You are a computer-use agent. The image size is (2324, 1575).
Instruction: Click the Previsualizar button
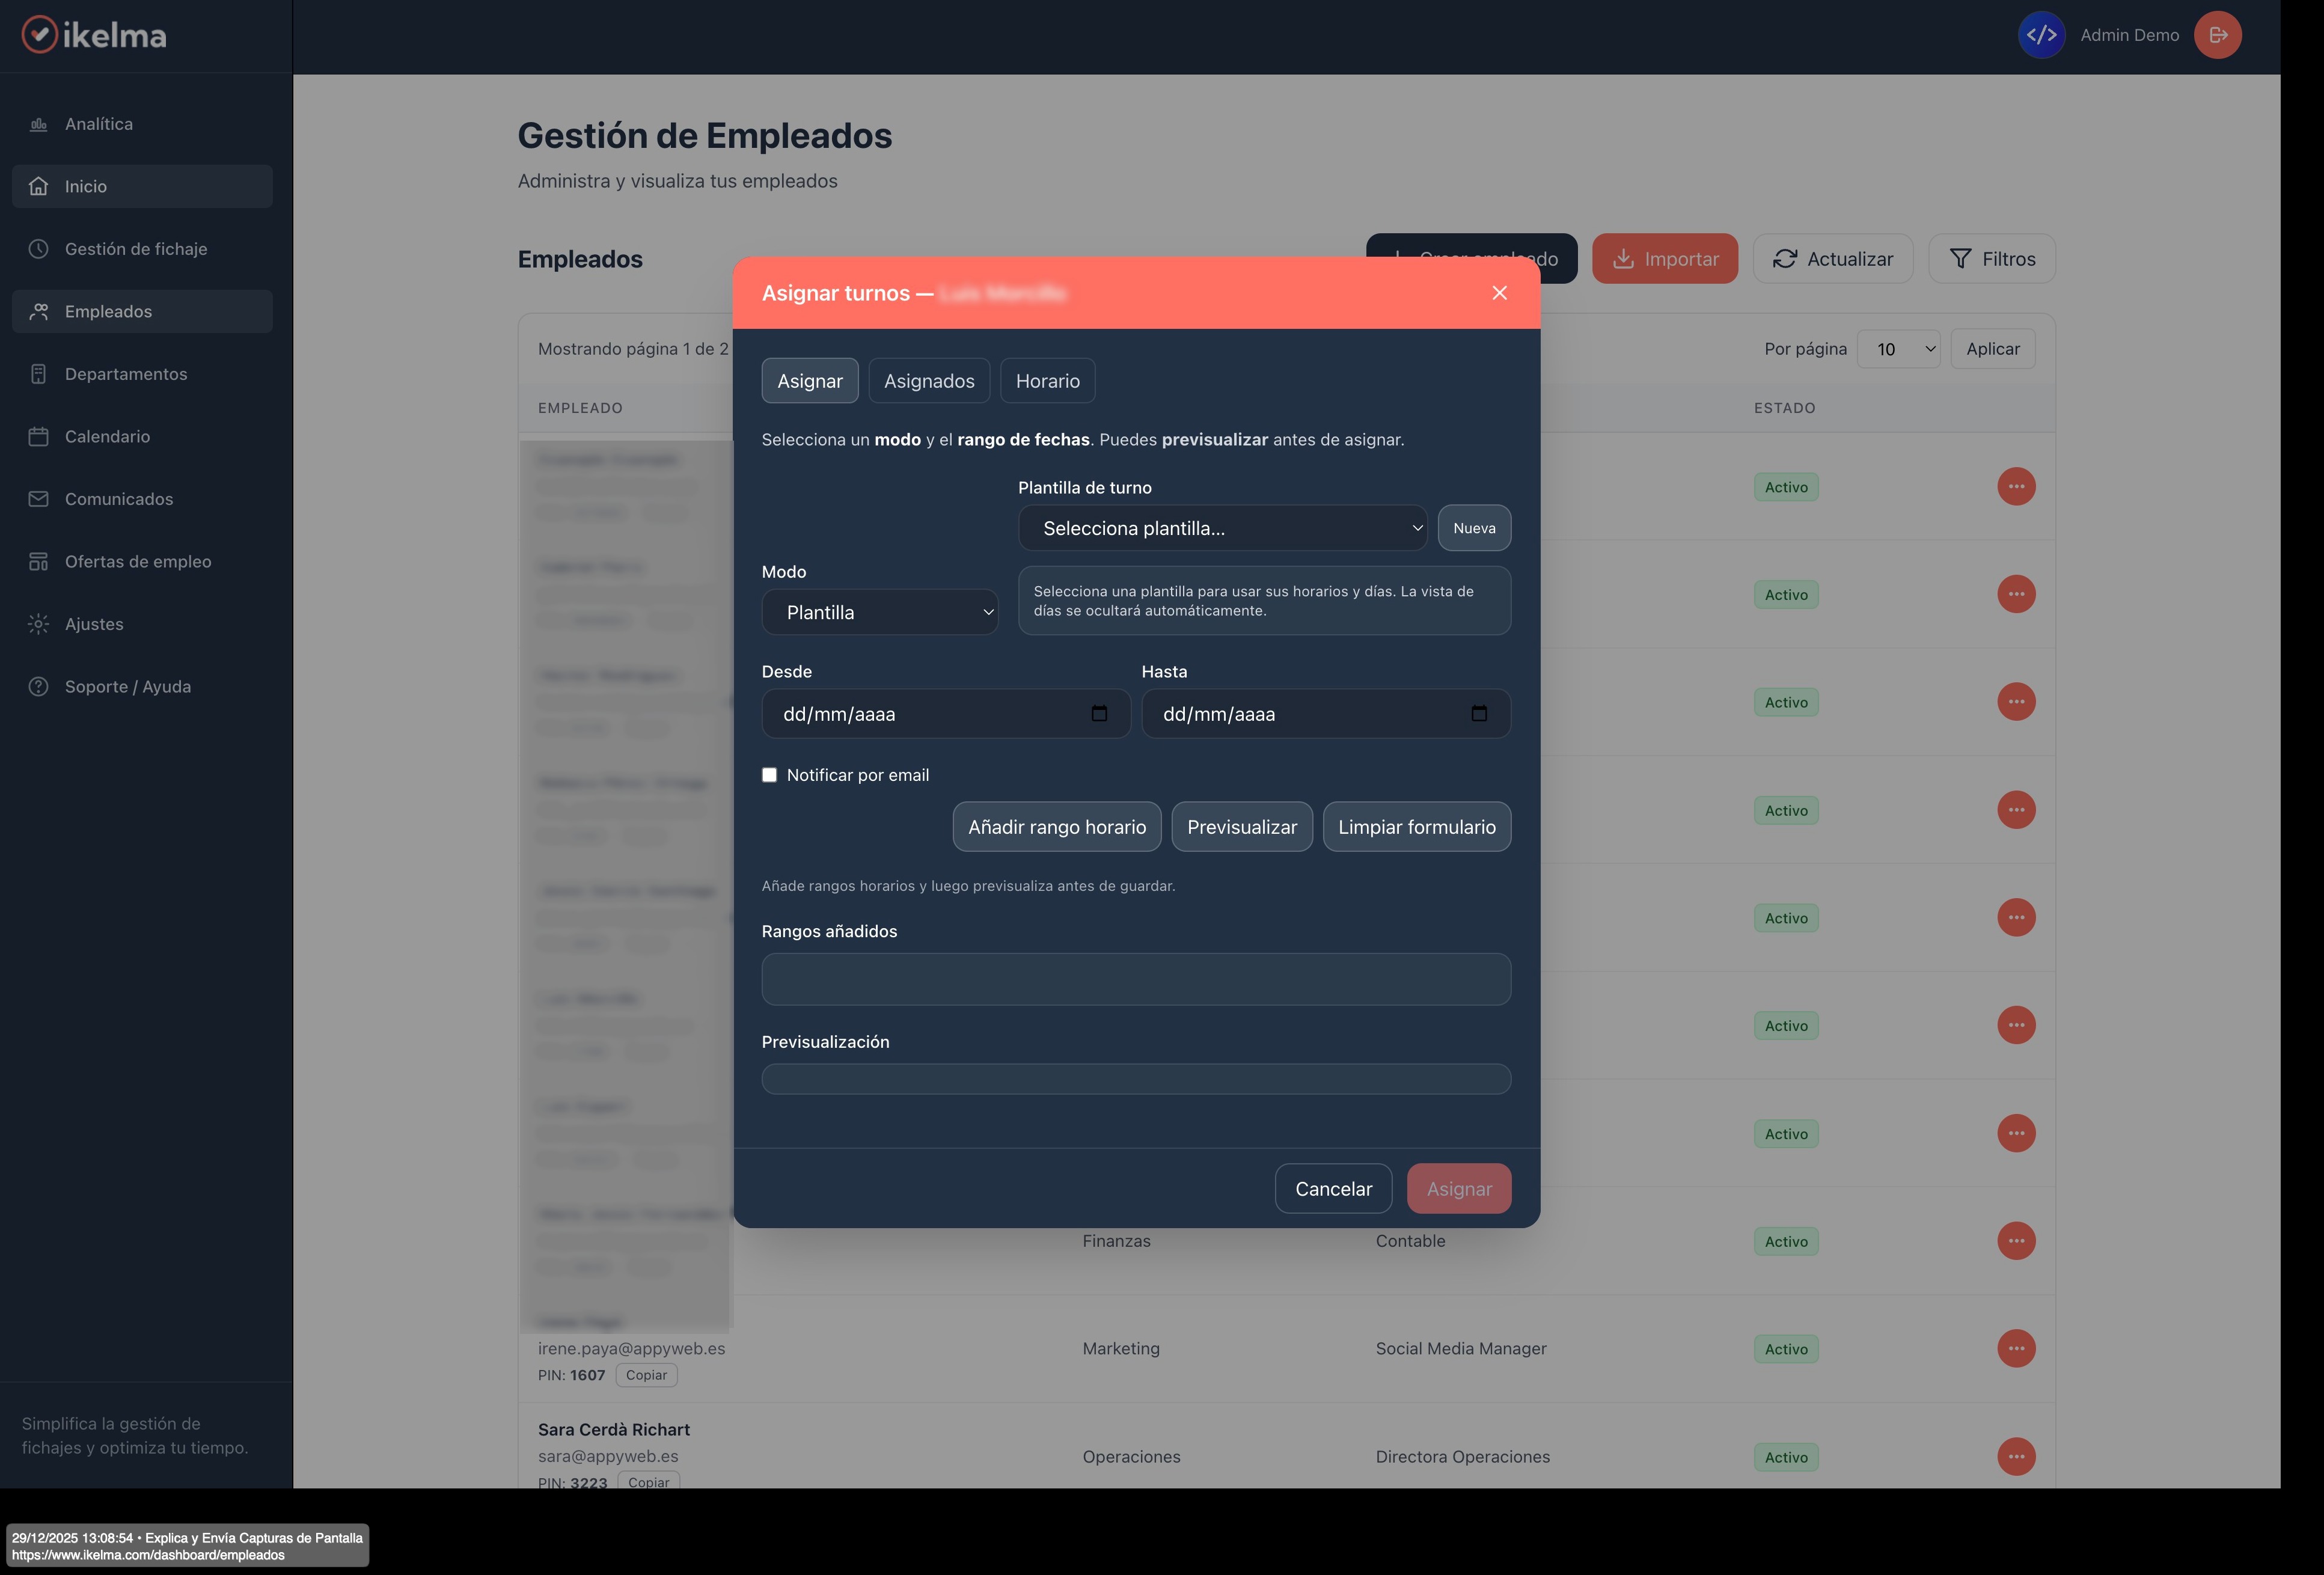click(1241, 827)
